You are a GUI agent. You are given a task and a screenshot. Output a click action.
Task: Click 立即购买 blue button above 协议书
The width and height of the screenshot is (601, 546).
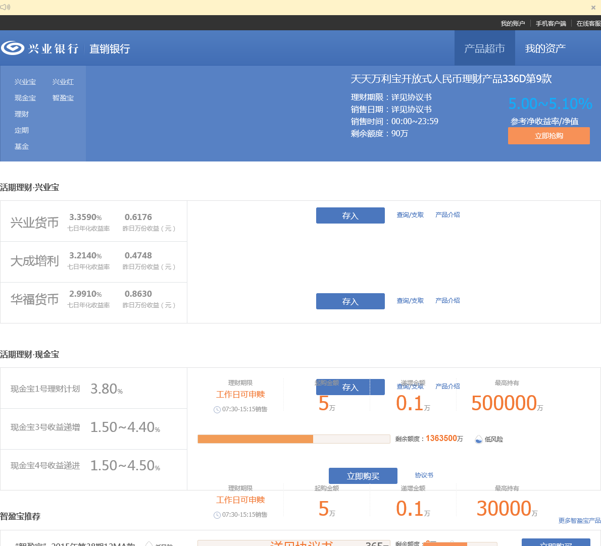(x=363, y=476)
